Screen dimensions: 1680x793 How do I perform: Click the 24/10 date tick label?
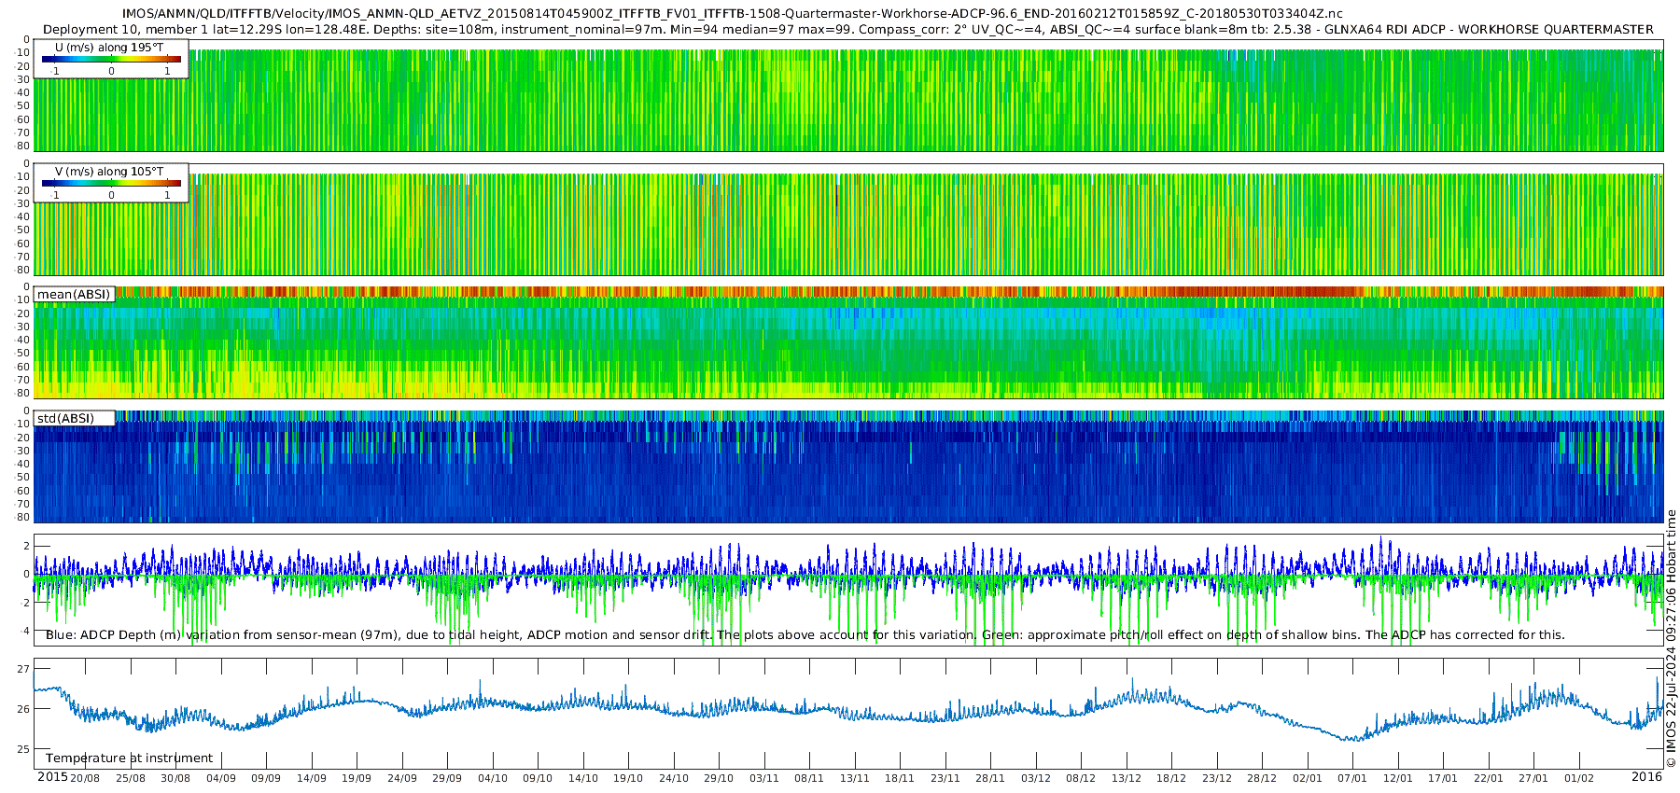674,778
